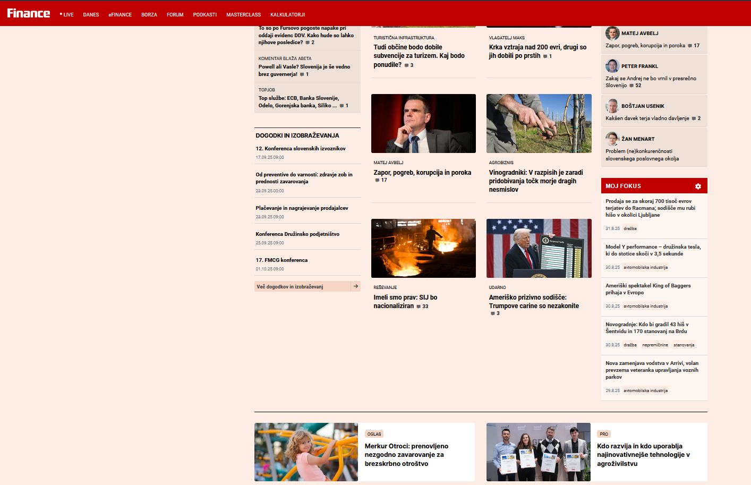Open the BORZA menu item
The height and width of the screenshot is (485, 751).
(149, 15)
